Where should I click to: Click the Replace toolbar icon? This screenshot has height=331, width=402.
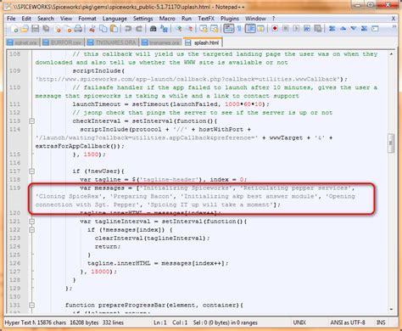coord(164,29)
